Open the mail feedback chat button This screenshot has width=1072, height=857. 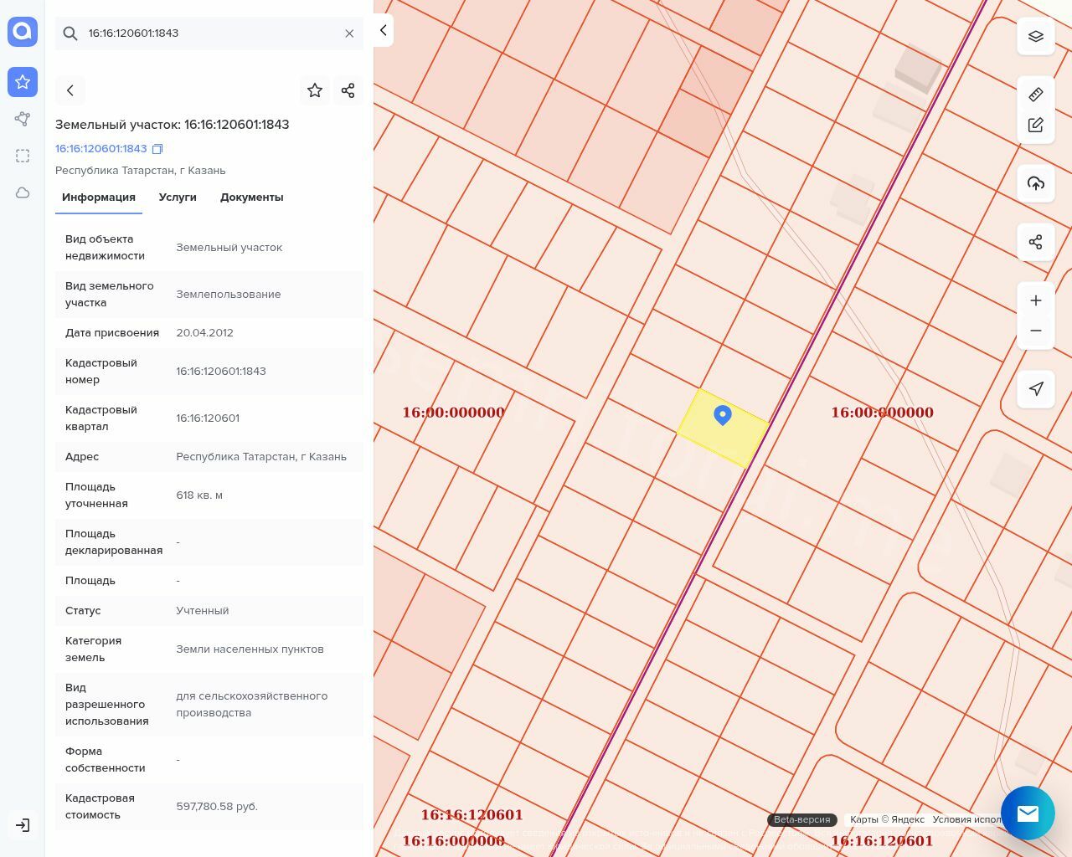tap(1028, 813)
